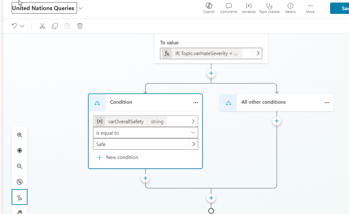Add a New condition row
Image resolution: width=349 pixels, height=214 pixels.
117,157
